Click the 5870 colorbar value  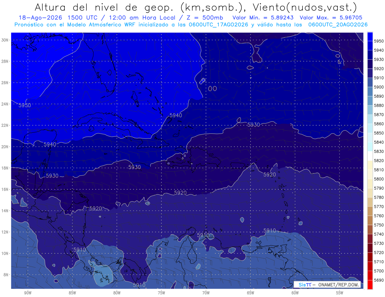click(379, 114)
